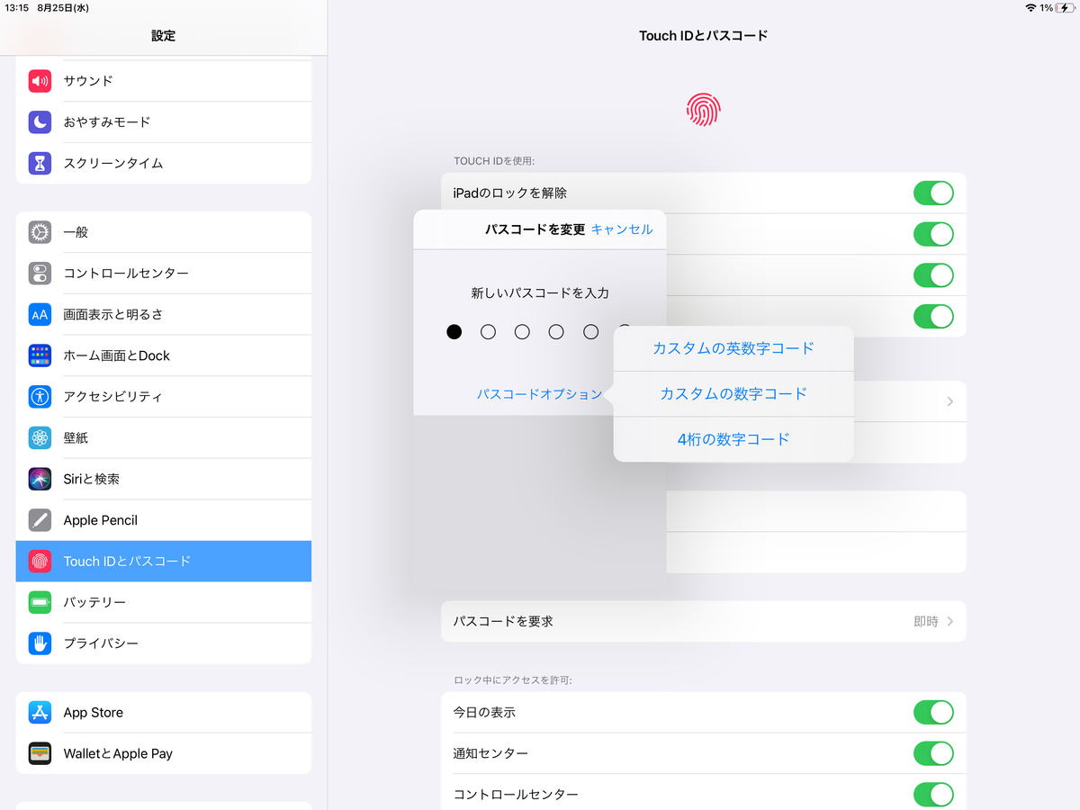The image size is (1080, 810).
Task: Open バッテリー settings row
Action: (x=164, y=602)
